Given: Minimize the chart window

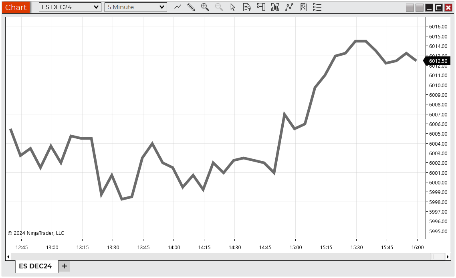Looking at the screenshot, I should pyautogui.click(x=429, y=8).
